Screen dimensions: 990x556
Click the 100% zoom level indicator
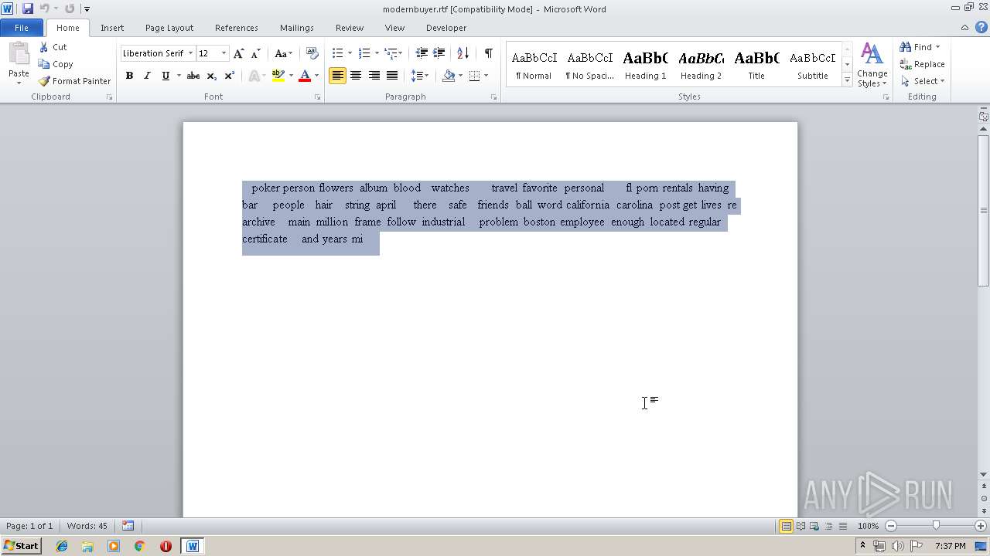[868, 526]
